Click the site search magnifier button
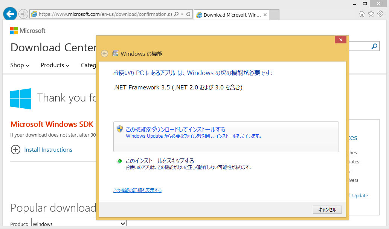This screenshot has height=229, width=389. pyautogui.click(x=374, y=46)
